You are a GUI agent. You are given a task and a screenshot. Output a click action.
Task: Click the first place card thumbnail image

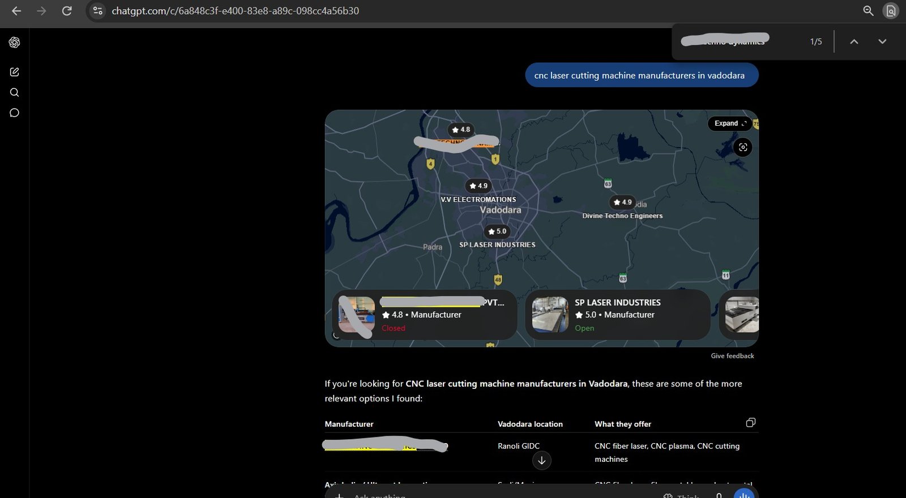pyautogui.click(x=357, y=315)
